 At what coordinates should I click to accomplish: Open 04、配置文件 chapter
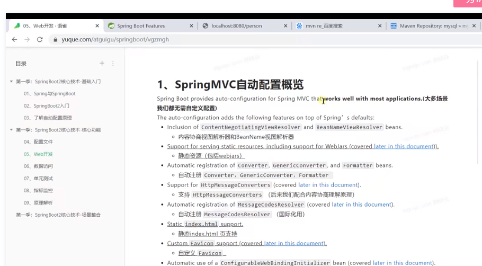pyautogui.click(x=38, y=142)
